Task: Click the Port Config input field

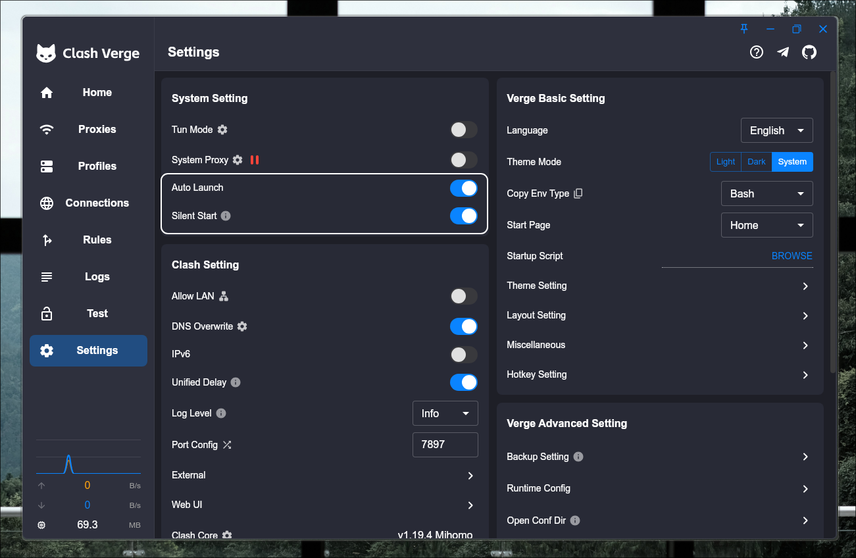Action: point(445,445)
